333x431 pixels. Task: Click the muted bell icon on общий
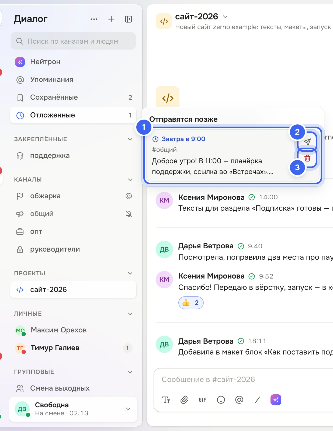pyautogui.click(x=129, y=214)
